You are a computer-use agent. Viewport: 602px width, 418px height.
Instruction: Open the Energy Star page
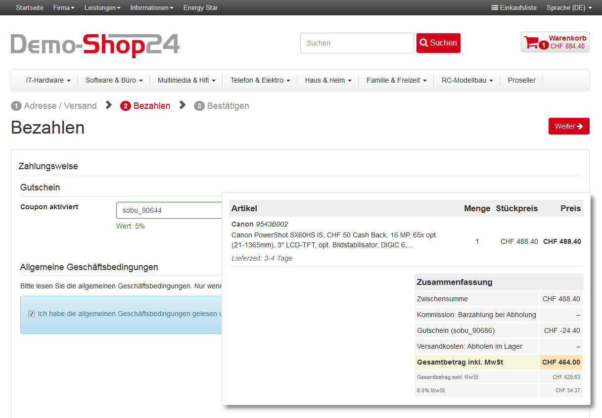click(200, 8)
